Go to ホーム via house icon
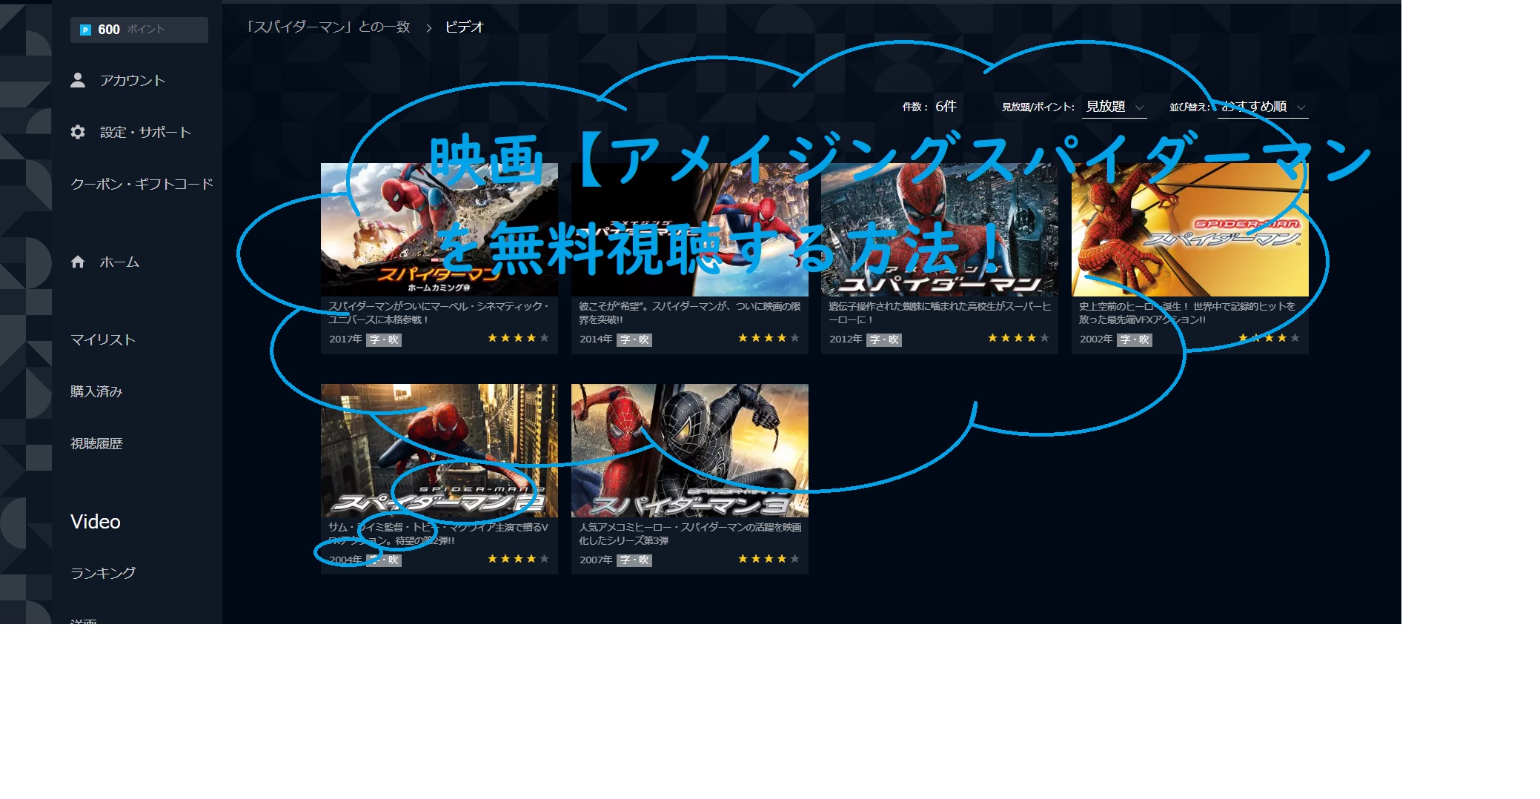 coord(78,262)
